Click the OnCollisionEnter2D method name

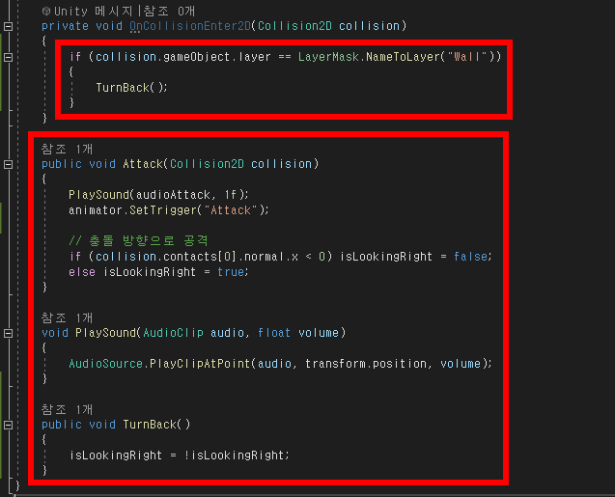(190, 26)
